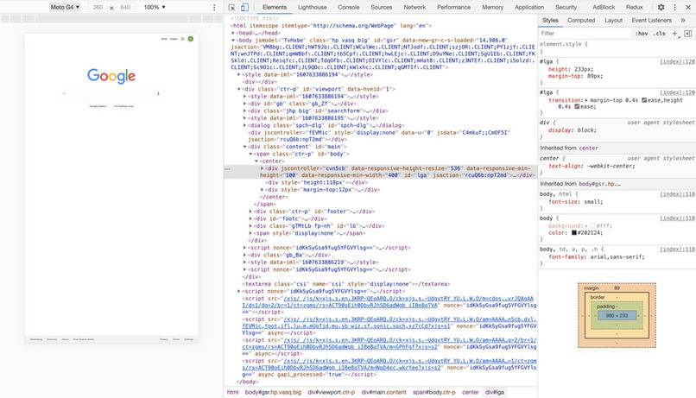The image size is (696, 398).
Task: Expand the div#gb node
Action: (x=244, y=104)
